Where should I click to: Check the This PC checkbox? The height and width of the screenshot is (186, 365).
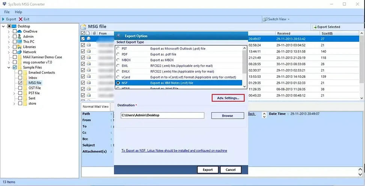tap(15, 42)
